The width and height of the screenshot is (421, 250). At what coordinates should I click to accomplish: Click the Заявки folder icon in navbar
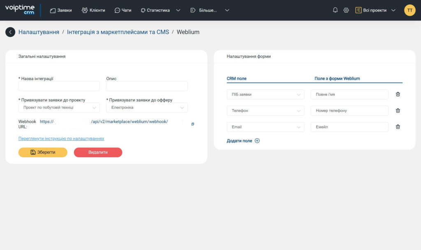click(x=53, y=10)
